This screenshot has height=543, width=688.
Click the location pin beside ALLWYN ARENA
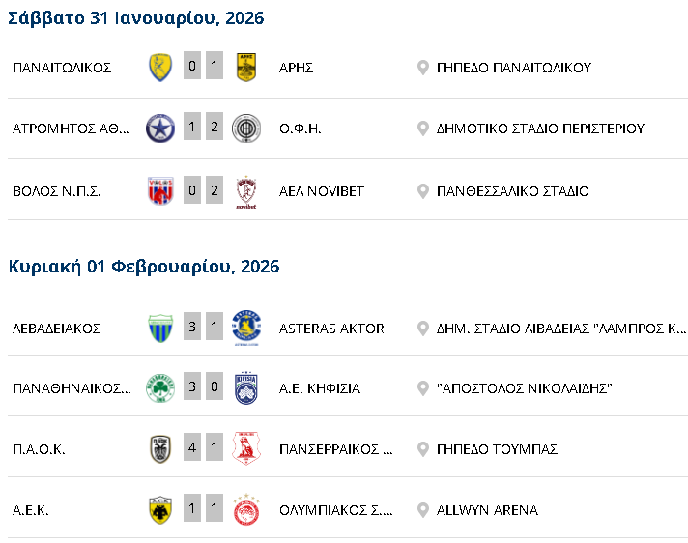(x=422, y=510)
